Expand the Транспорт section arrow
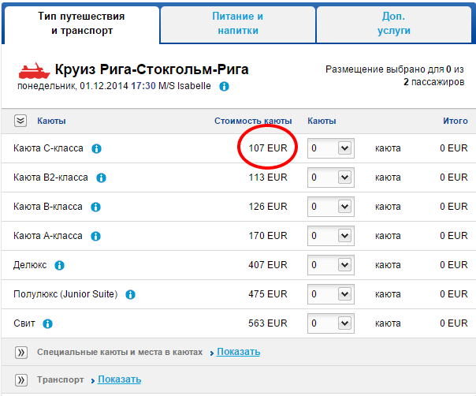 click(20, 379)
